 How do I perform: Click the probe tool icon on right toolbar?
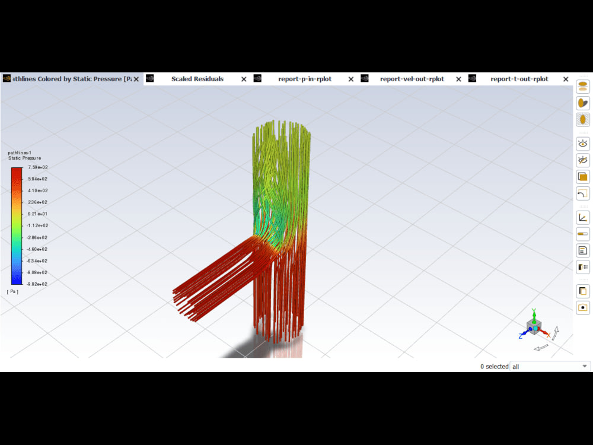(582, 233)
